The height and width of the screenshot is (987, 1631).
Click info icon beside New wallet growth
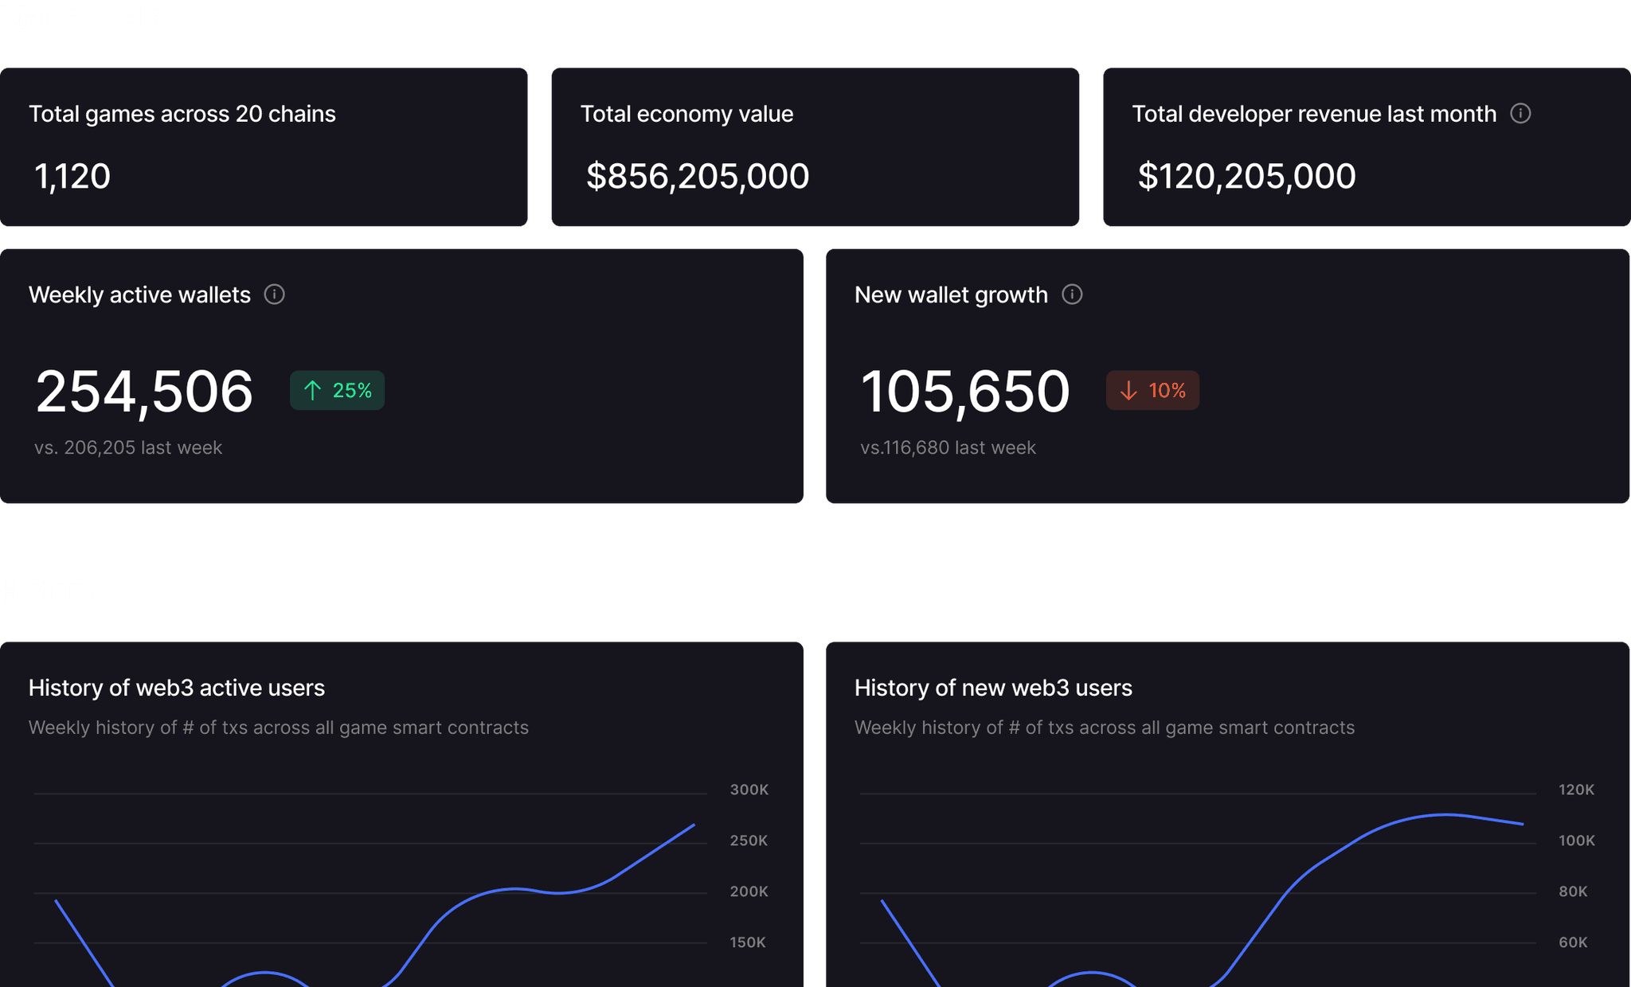click(x=1072, y=295)
